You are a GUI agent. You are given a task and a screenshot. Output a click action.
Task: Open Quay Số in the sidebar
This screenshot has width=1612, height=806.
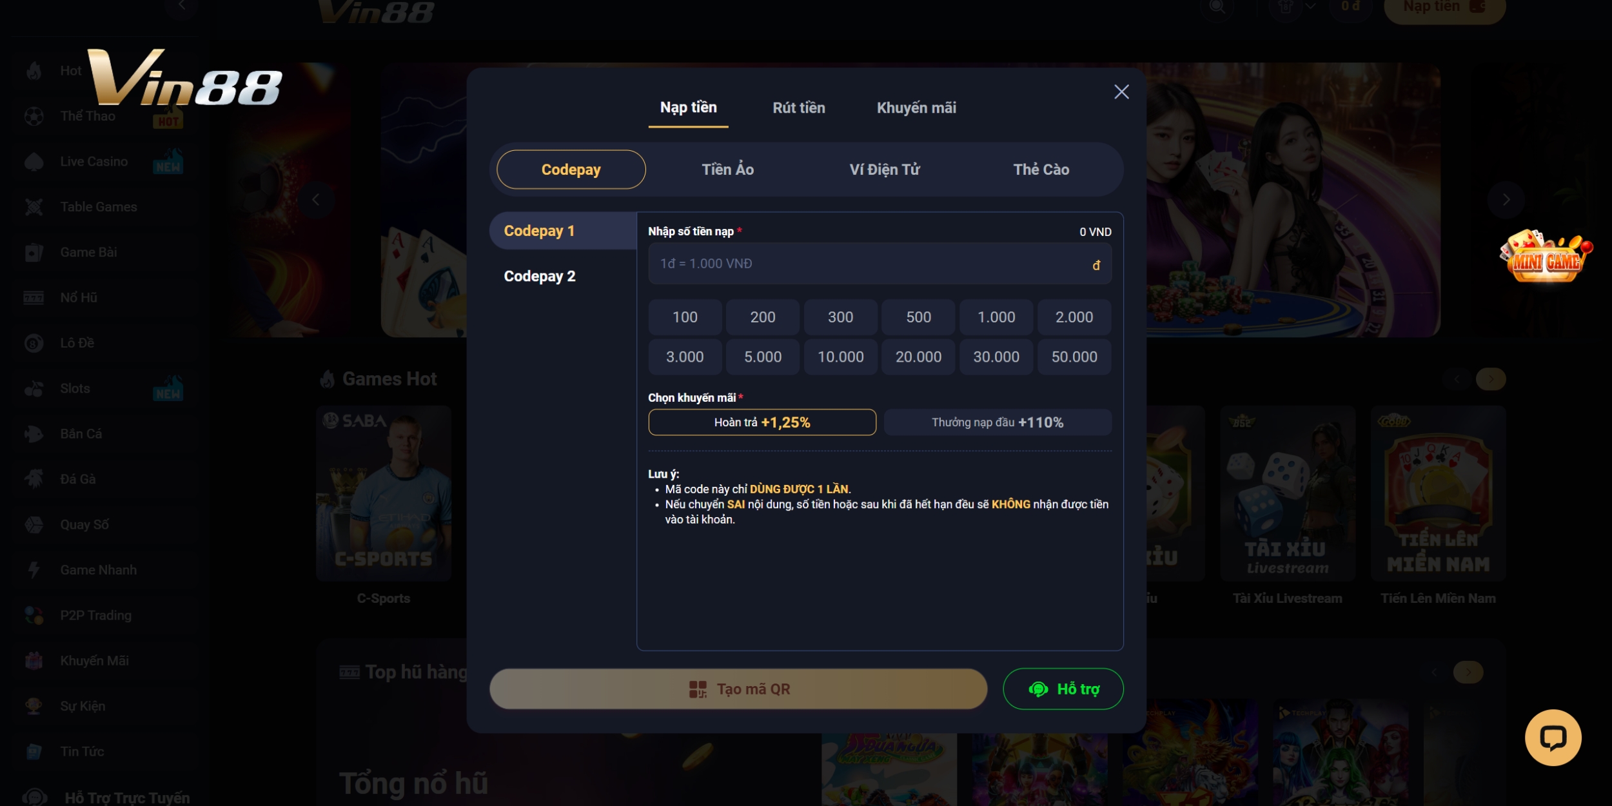pyautogui.click(x=103, y=525)
